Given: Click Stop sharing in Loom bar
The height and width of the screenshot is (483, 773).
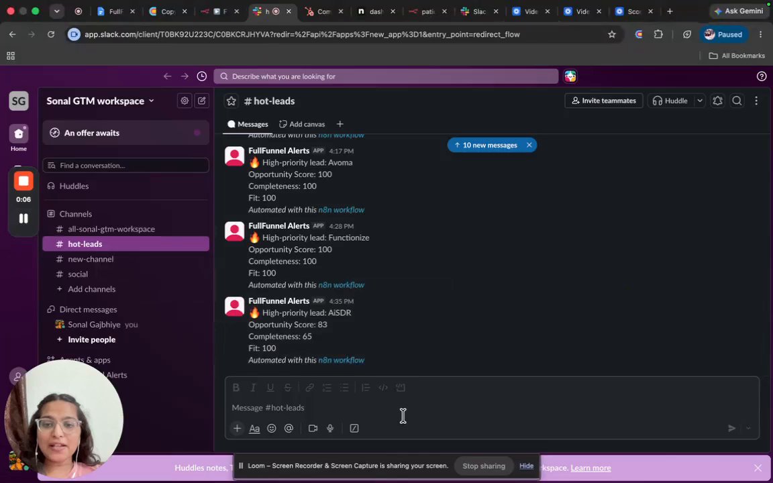Looking at the screenshot, I should [x=484, y=466].
